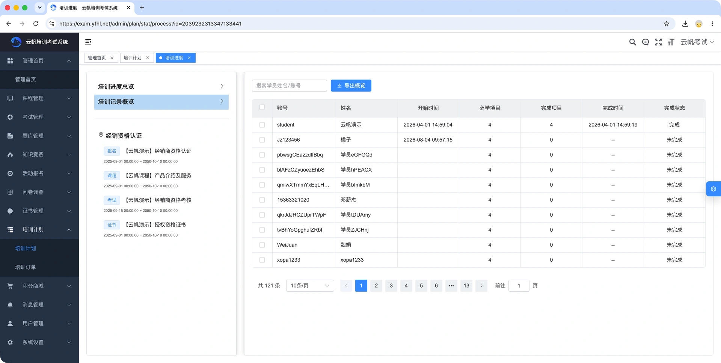Open the 云帆考试 user account dropdown
Viewport: 721px width, 363px height.
(x=697, y=42)
